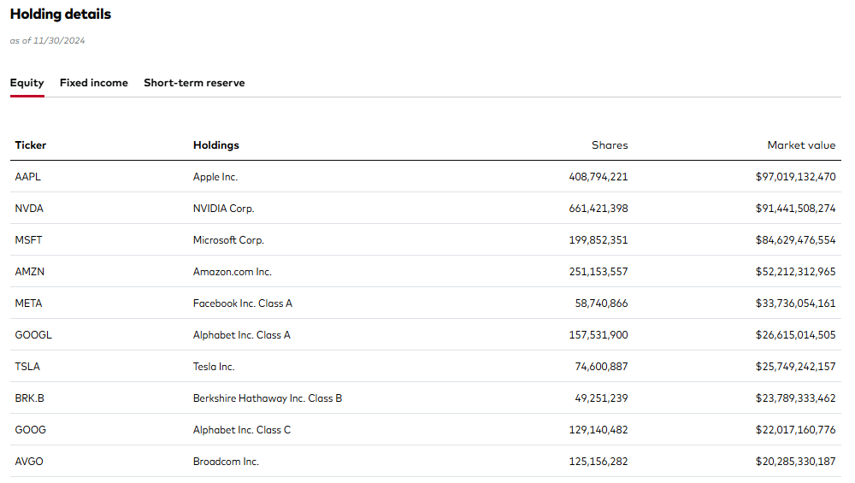Select the Broadcom Inc. holding
The width and height of the screenshot is (855, 483).
tap(226, 461)
